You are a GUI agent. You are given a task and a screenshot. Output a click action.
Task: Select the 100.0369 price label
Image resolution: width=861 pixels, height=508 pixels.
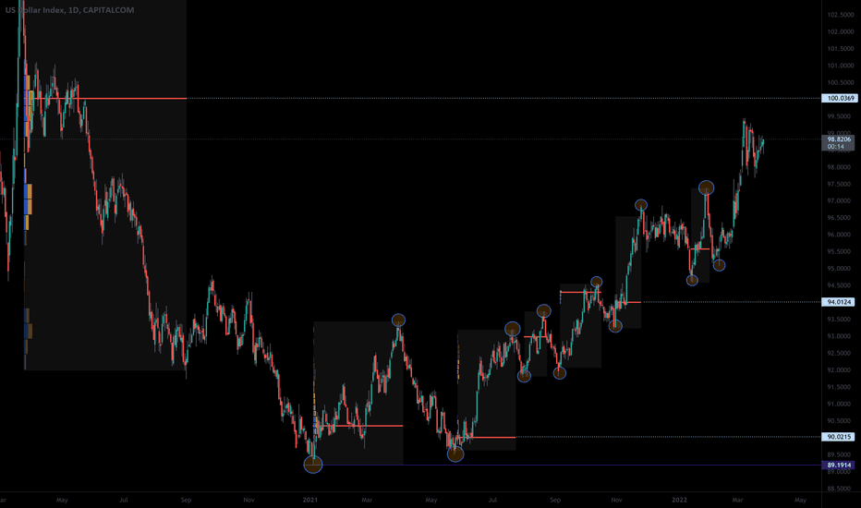coord(839,98)
